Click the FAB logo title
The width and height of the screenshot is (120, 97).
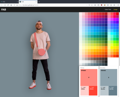4,9
